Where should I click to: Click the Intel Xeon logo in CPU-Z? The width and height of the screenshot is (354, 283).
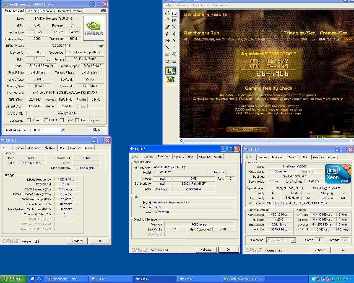[x=338, y=174]
